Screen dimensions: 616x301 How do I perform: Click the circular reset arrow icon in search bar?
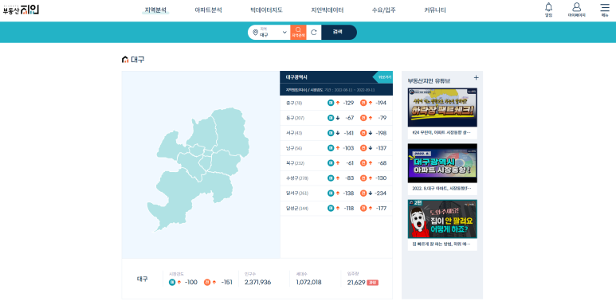313,32
